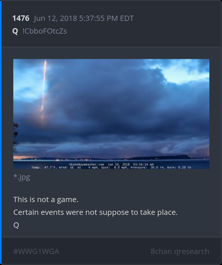This screenshot has height=265, width=222.
Task: Select the bold Q author name
Action: pyautogui.click(x=15, y=31)
